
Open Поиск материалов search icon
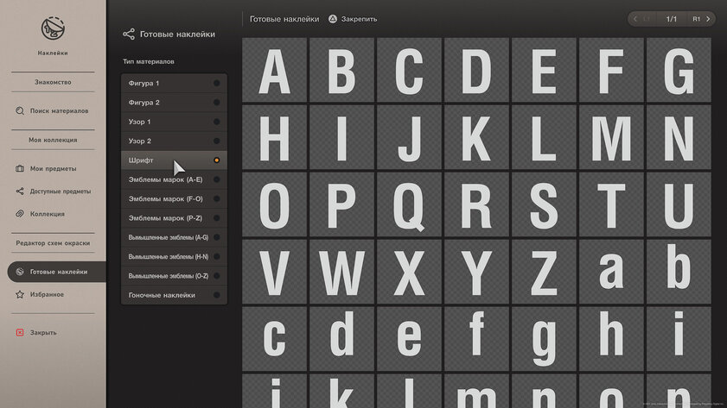pyautogui.click(x=20, y=111)
